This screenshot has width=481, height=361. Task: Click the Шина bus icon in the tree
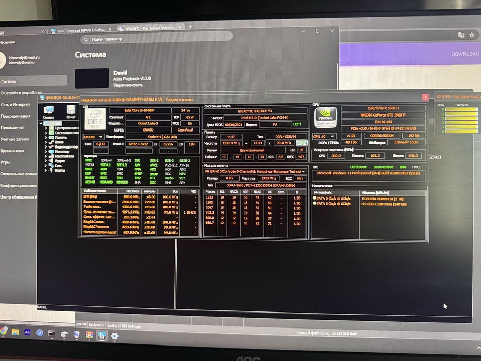click(52, 142)
